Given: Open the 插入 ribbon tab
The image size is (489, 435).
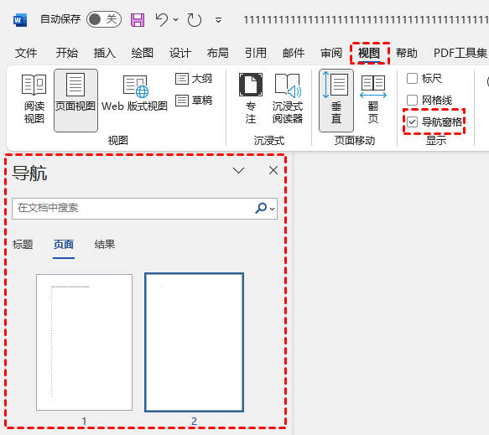Looking at the screenshot, I should (105, 53).
